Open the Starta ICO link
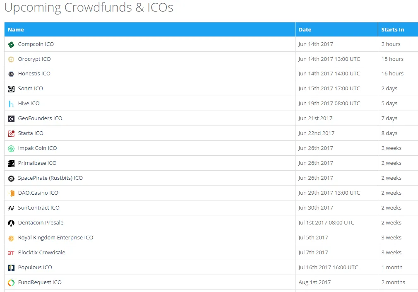This screenshot has height=292, width=418. 31,133
